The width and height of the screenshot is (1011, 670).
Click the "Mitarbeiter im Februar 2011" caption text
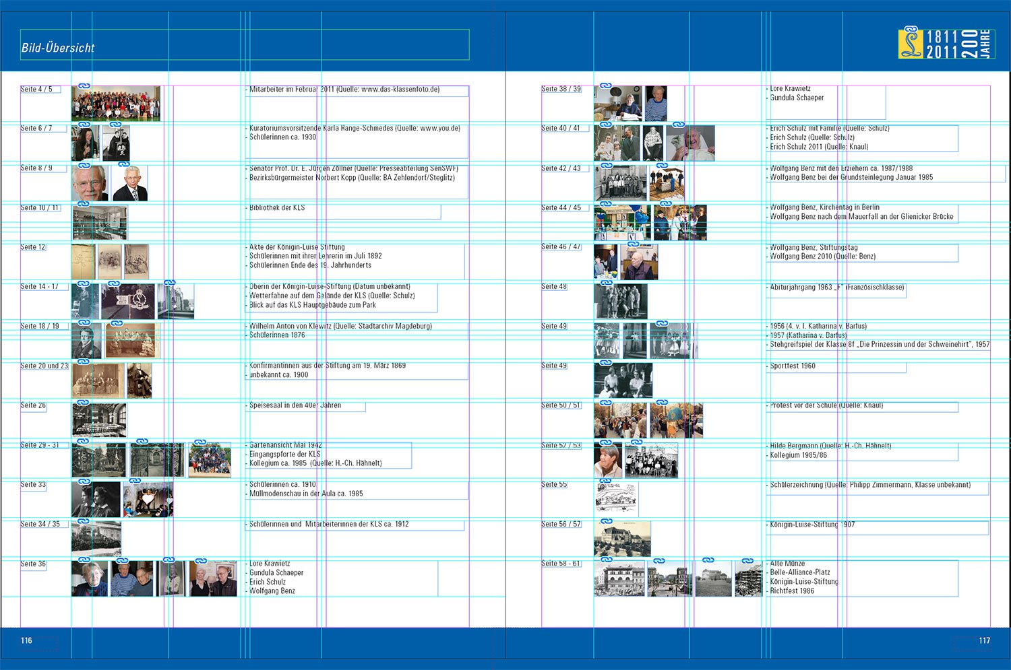[x=344, y=90]
